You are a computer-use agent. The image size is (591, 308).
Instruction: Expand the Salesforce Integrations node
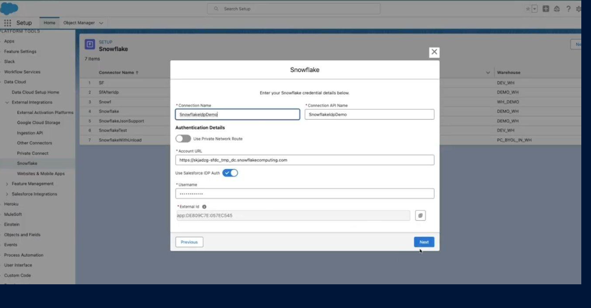tap(7, 194)
